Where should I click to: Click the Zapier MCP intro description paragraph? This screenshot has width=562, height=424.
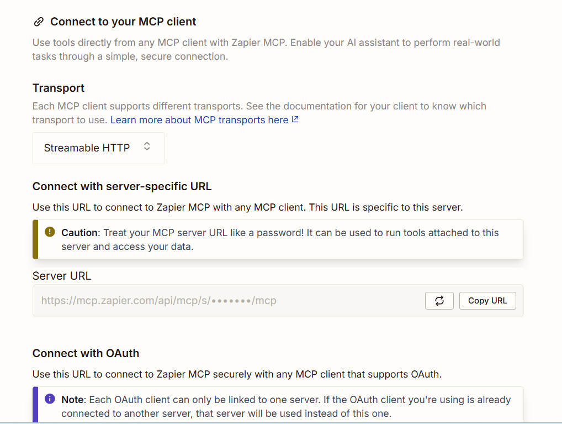coord(265,49)
